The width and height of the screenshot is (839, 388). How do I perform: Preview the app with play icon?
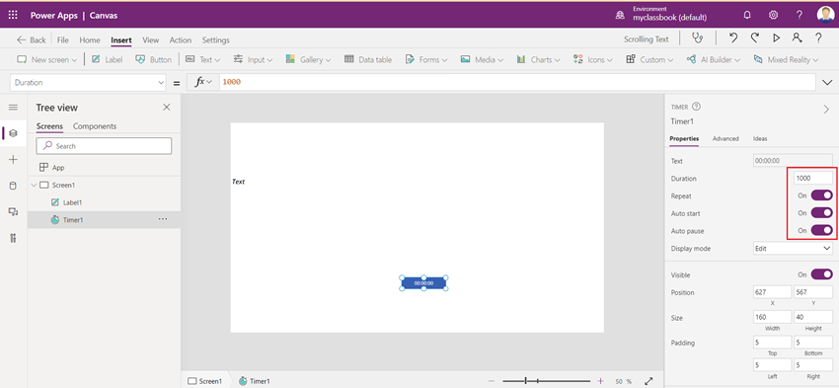click(x=777, y=38)
